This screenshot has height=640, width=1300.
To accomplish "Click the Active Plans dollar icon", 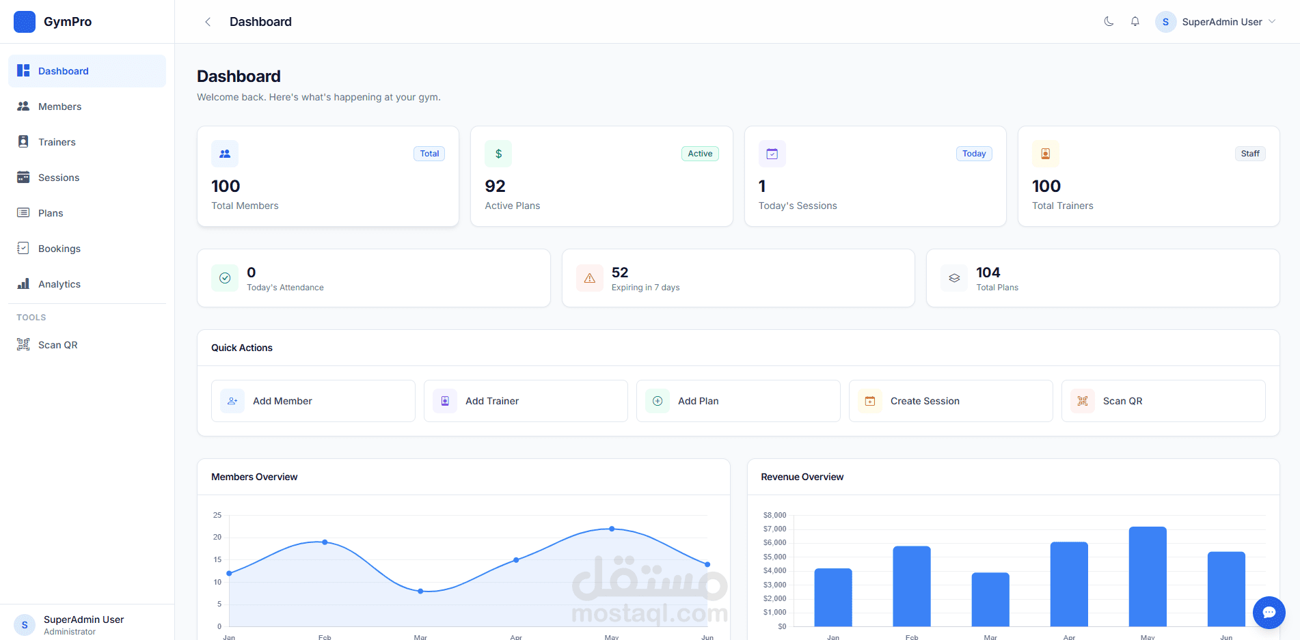I will [x=498, y=154].
